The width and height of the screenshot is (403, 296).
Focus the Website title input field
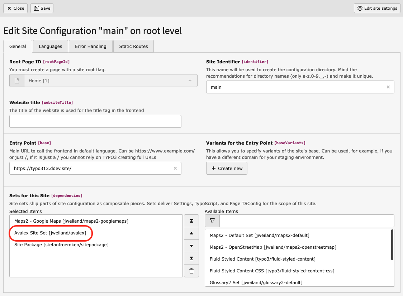[95, 121]
